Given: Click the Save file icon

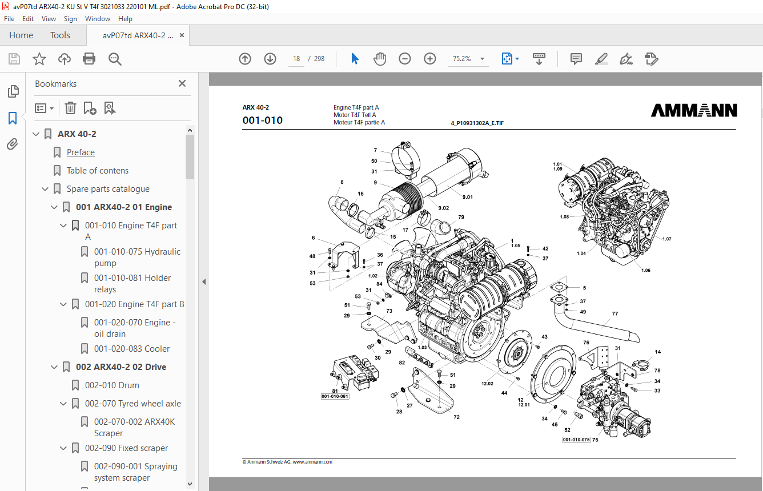Looking at the screenshot, I should click(14, 59).
